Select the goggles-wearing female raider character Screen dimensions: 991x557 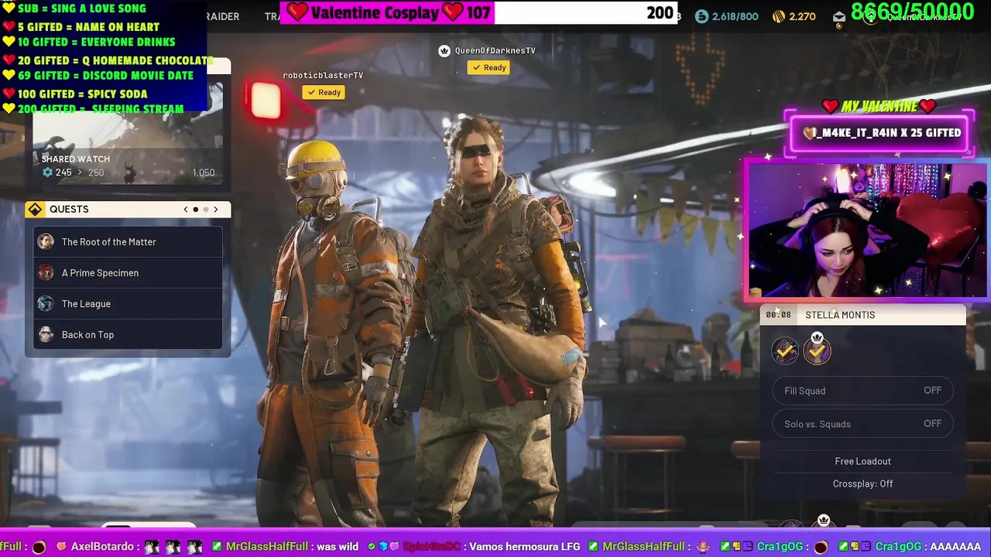click(495, 317)
